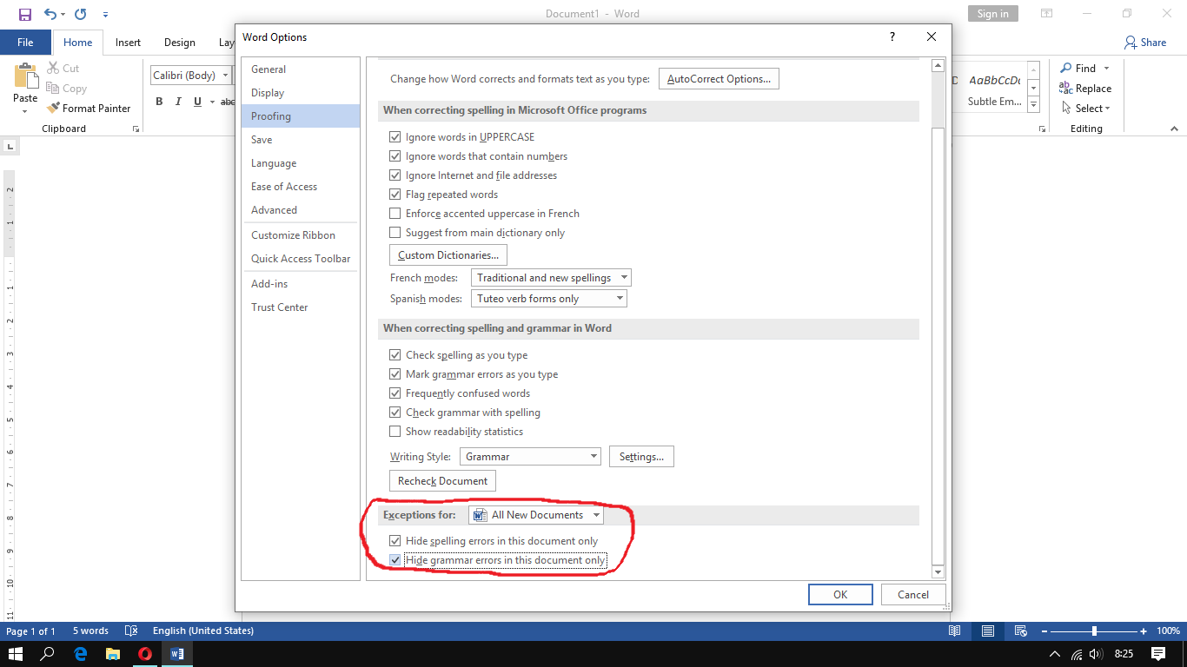Click the Save icon in Quick Access Toolbar

[x=25, y=14]
